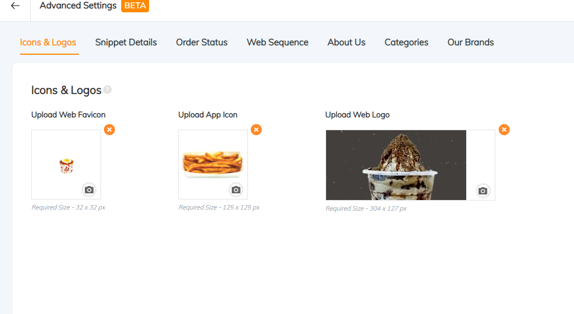Click camera icon for Web Favicon upload
Image resolution: width=574 pixels, height=314 pixels.
(x=89, y=190)
